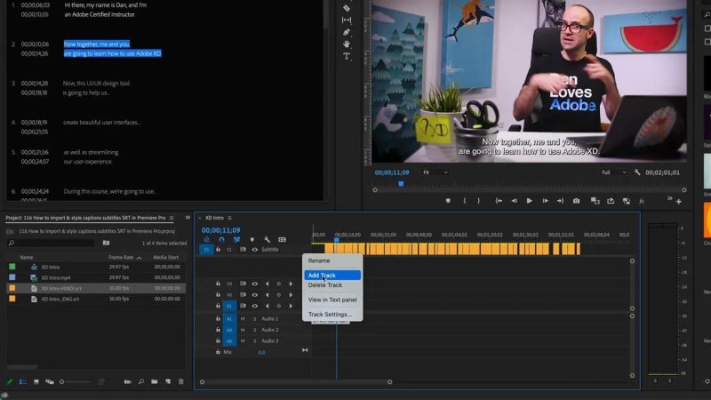Screen dimensions: 711x400
Task: Toggle linked selection in timeline
Action: [x=236, y=239]
